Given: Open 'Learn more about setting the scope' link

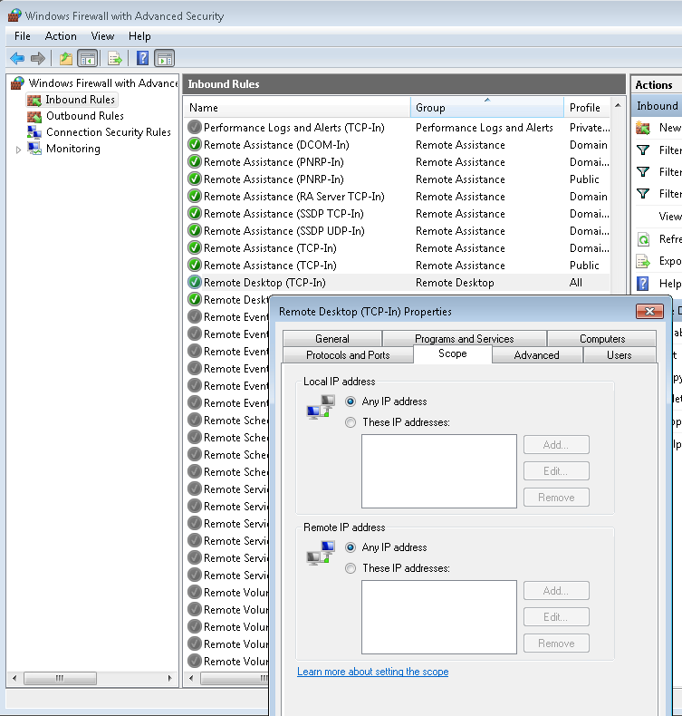Looking at the screenshot, I should 372,672.
